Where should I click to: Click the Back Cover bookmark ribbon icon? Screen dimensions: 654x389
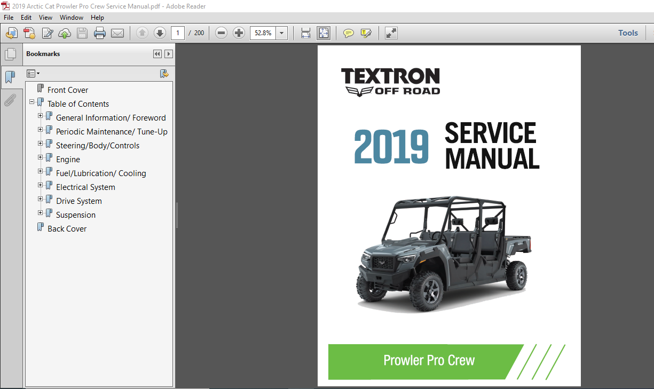[x=40, y=227]
